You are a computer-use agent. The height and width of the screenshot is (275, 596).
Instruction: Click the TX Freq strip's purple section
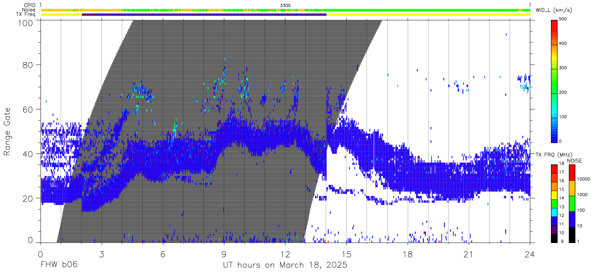[x=204, y=15]
